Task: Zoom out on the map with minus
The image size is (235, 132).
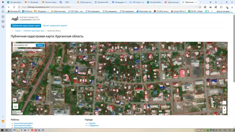Action: coord(224,112)
